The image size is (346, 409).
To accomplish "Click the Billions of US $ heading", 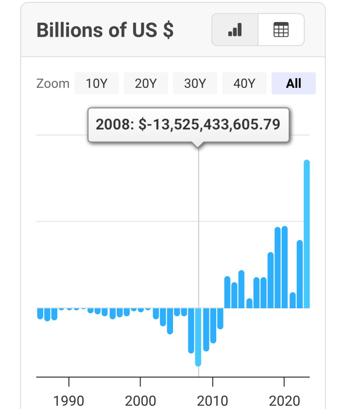I will 105,30.
